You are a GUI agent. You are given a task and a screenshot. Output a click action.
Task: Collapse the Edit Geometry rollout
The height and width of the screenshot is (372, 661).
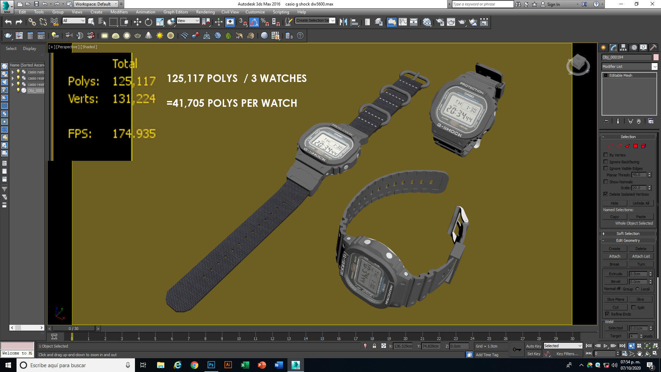pyautogui.click(x=628, y=240)
